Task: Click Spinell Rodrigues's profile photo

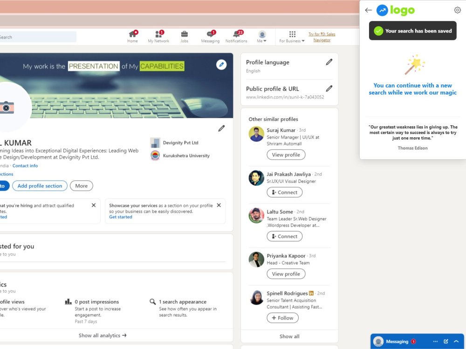Action: click(x=256, y=297)
